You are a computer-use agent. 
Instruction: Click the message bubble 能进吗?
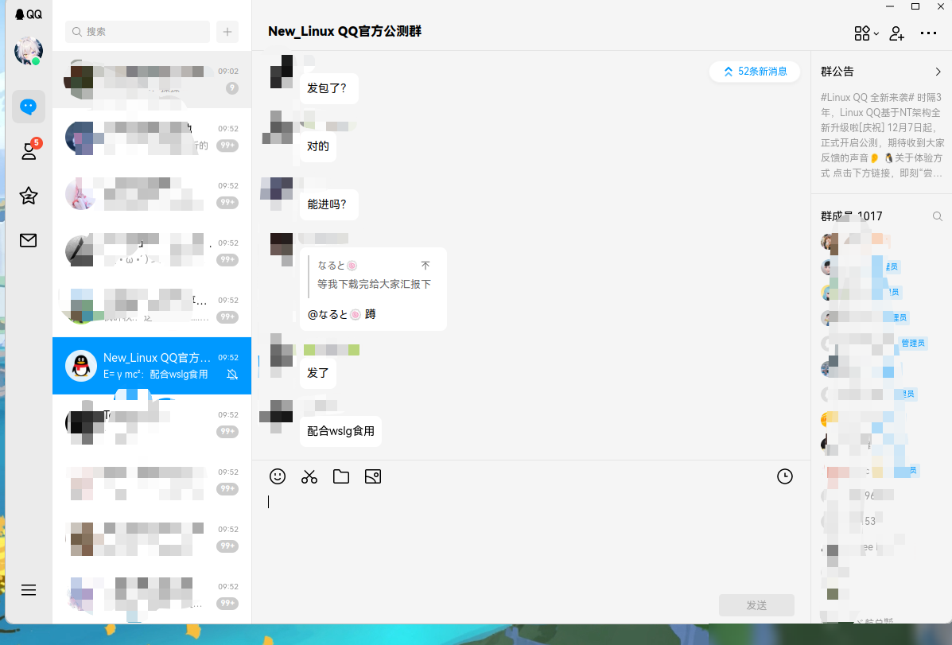click(328, 204)
